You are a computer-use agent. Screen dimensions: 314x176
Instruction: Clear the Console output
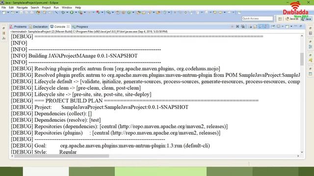coord(251,26)
